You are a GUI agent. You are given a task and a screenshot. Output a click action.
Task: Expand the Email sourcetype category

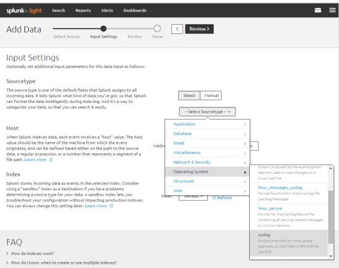tap(208, 143)
